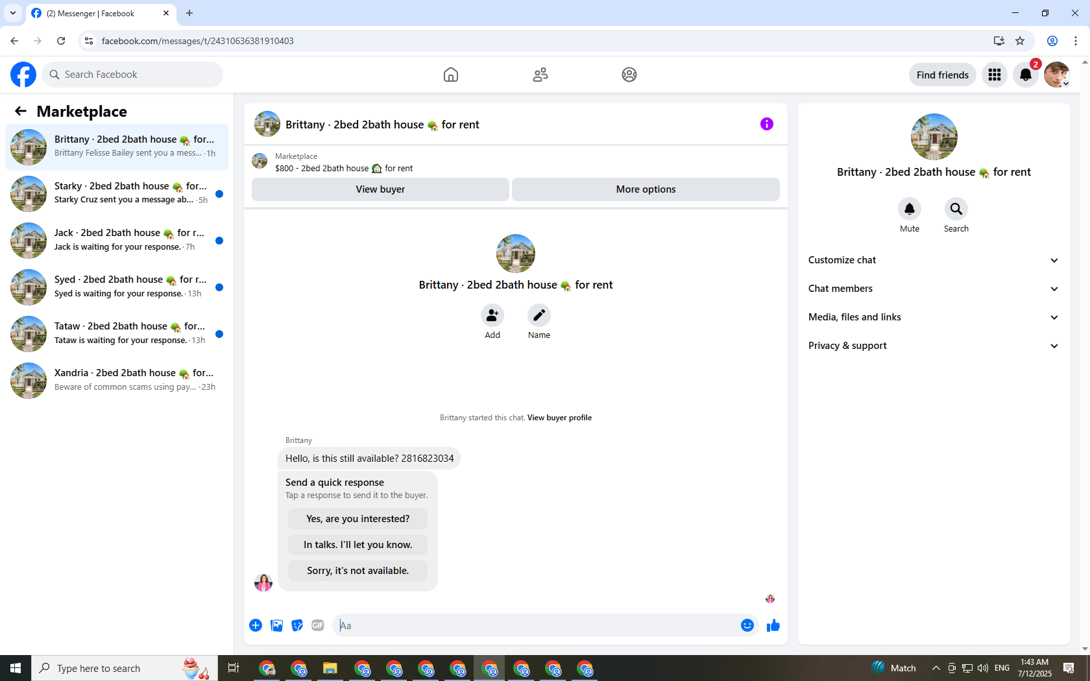Image resolution: width=1090 pixels, height=681 pixels.
Task: Open Xandria's conversation in the list
Action: [x=117, y=381]
